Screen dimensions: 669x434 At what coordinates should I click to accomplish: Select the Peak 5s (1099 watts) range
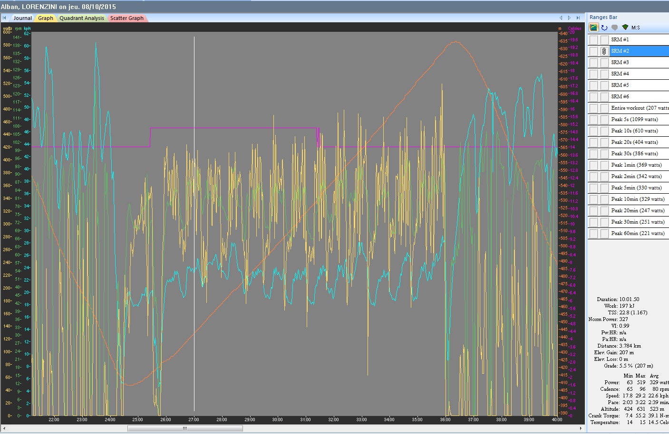pyautogui.click(x=639, y=120)
